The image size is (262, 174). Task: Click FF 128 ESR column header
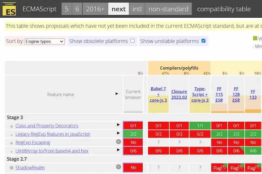pos(236,95)
